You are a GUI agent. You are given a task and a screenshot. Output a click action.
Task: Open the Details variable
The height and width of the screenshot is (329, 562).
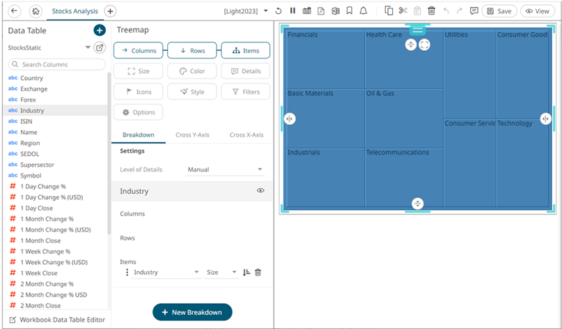point(246,71)
